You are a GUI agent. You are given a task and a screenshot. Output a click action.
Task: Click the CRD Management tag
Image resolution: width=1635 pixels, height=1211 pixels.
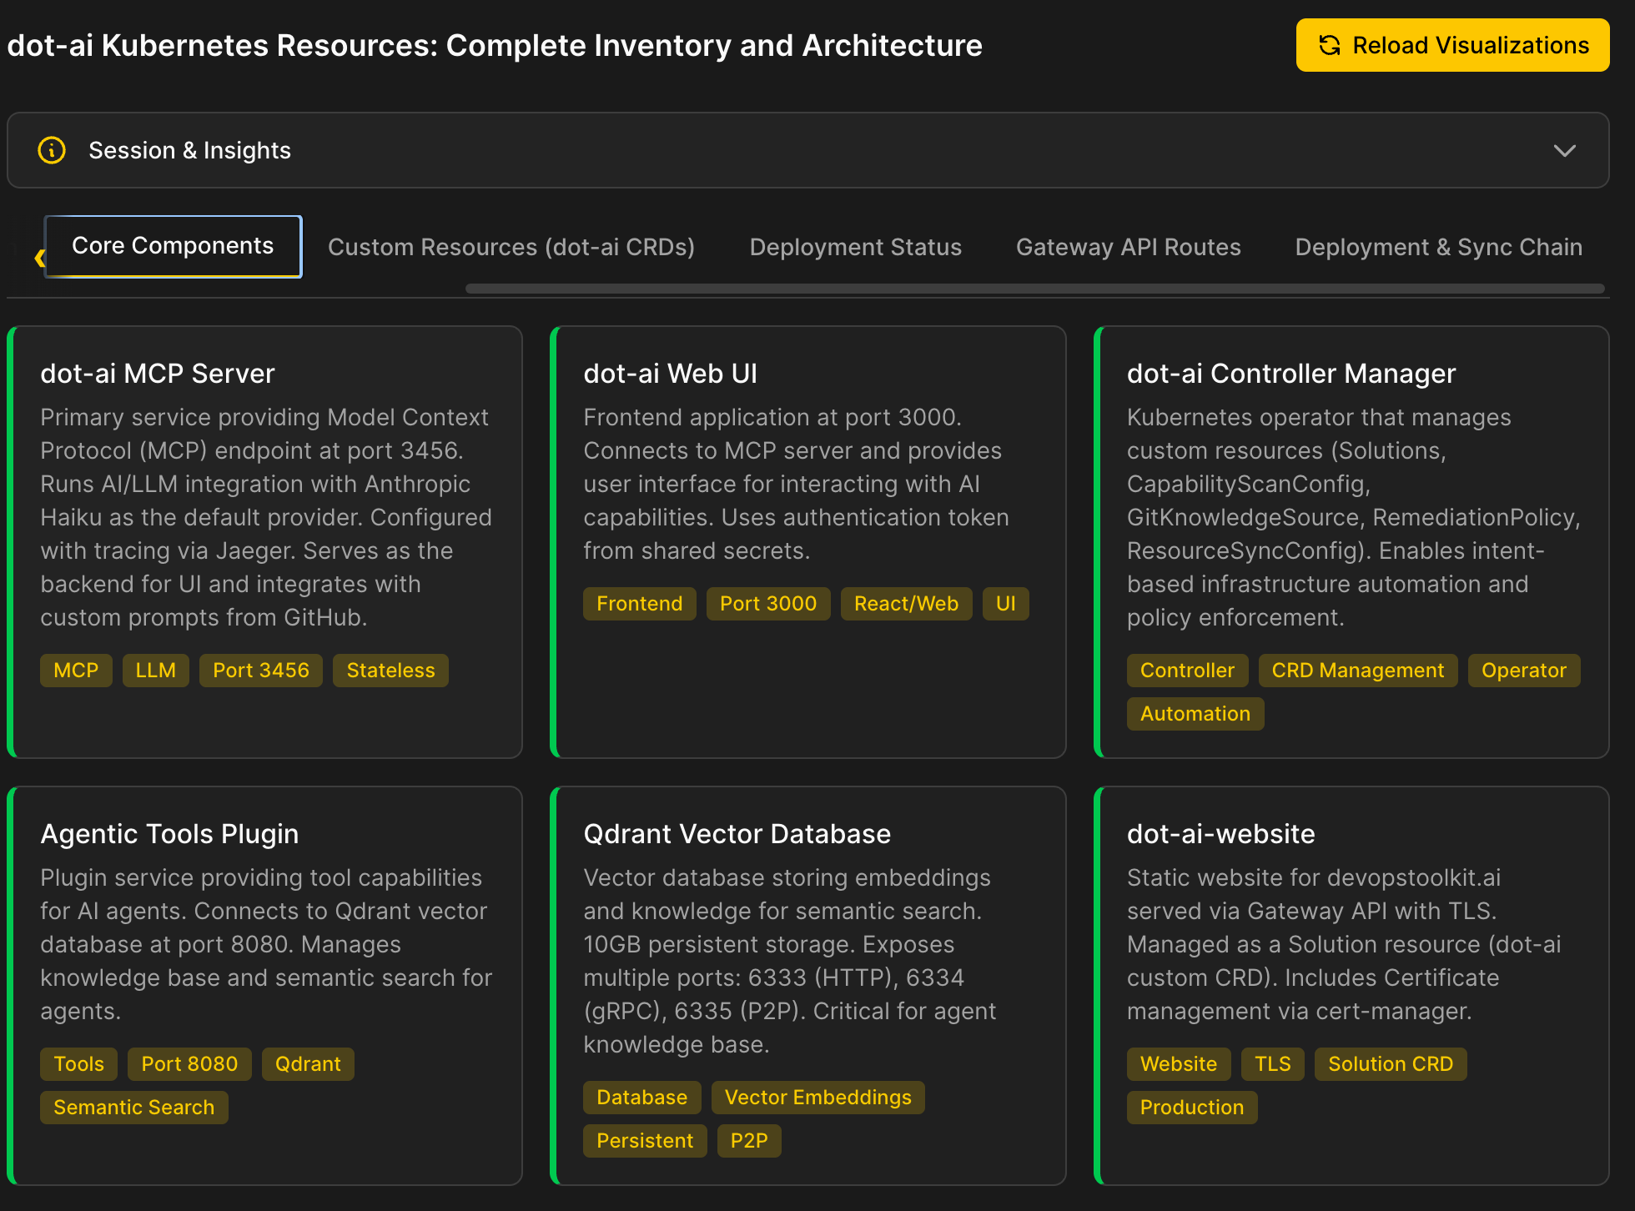pyautogui.click(x=1357, y=671)
